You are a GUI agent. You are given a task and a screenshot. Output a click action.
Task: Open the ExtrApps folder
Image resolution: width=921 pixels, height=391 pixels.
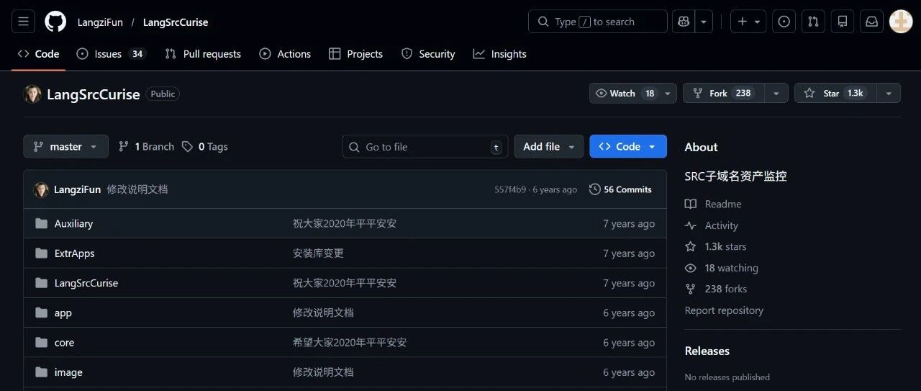pyautogui.click(x=74, y=253)
